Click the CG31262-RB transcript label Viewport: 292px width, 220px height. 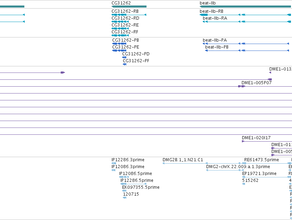[125, 11]
